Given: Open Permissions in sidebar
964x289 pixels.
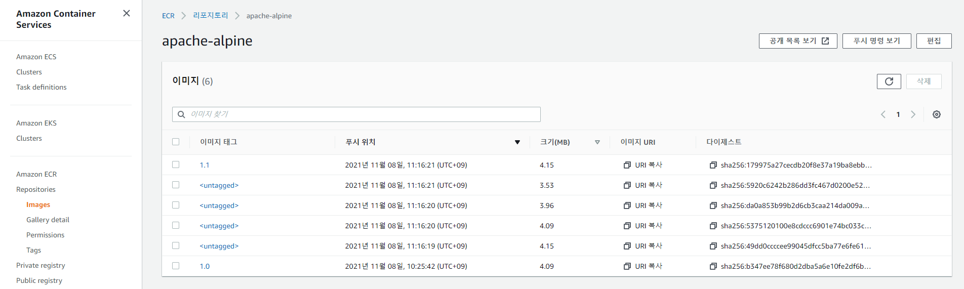Looking at the screenshot, I should tap(46, 235).
